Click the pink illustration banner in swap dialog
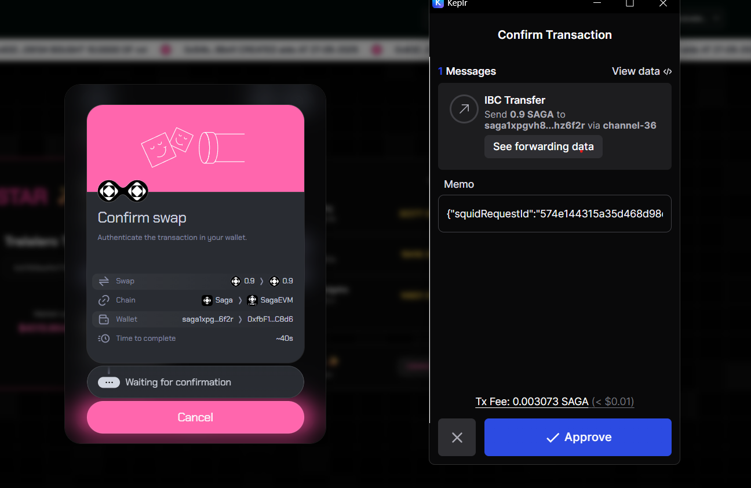 195,148
